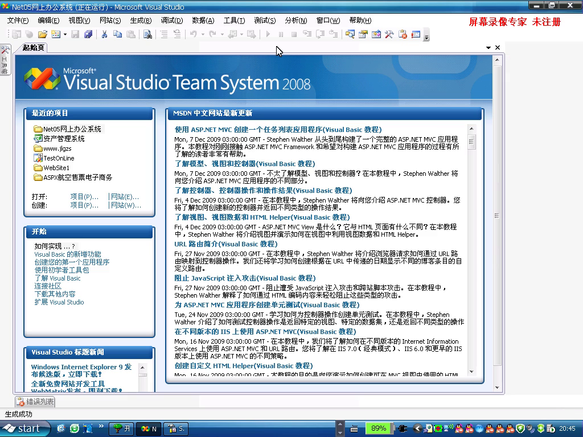The image size is (583, 437).
Task: Click the last window toolbar icon
Action: 416,35
